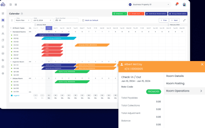
Task: Collapse the sidebar with the menu toggle icon
Action: coord(11,5)
